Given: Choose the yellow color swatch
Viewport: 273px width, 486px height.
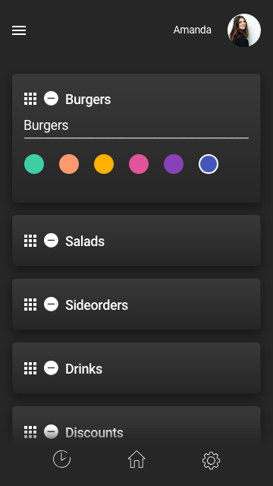Looking at the screenshot, I should coord(104,164).
